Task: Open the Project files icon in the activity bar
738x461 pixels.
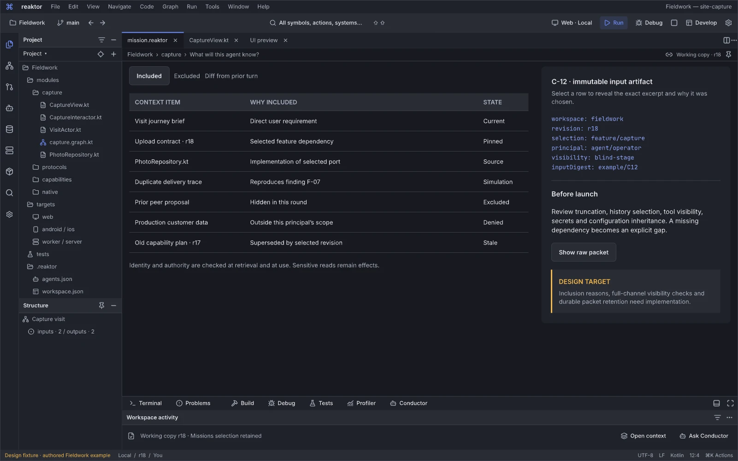Action: (x=9, y=44)
